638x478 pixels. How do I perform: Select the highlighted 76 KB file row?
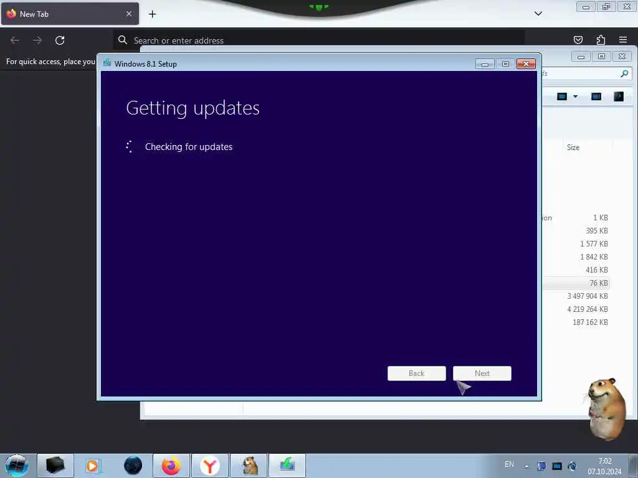coord(576,283)
